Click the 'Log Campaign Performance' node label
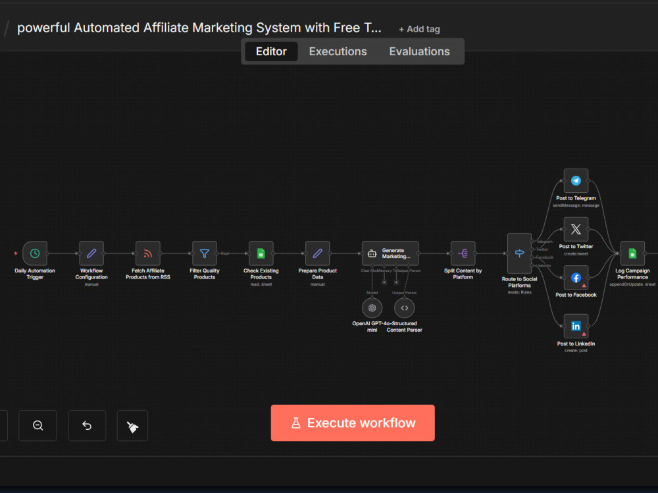This screenshot has height=493, width=658. pos(632,274)
